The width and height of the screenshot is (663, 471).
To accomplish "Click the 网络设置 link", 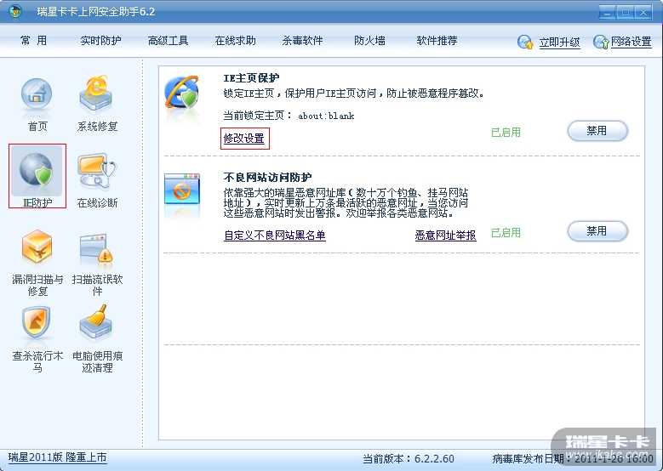I will (x=632, y=42).
